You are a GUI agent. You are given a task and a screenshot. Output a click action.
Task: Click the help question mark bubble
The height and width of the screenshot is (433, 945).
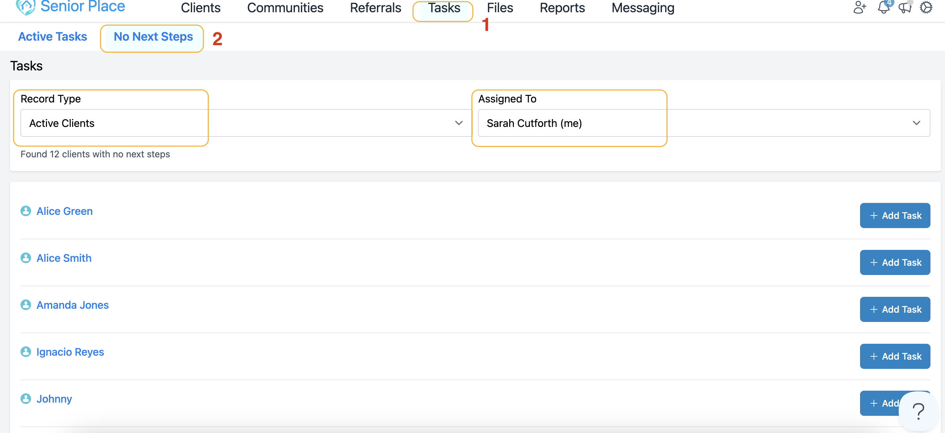(918, 411)
